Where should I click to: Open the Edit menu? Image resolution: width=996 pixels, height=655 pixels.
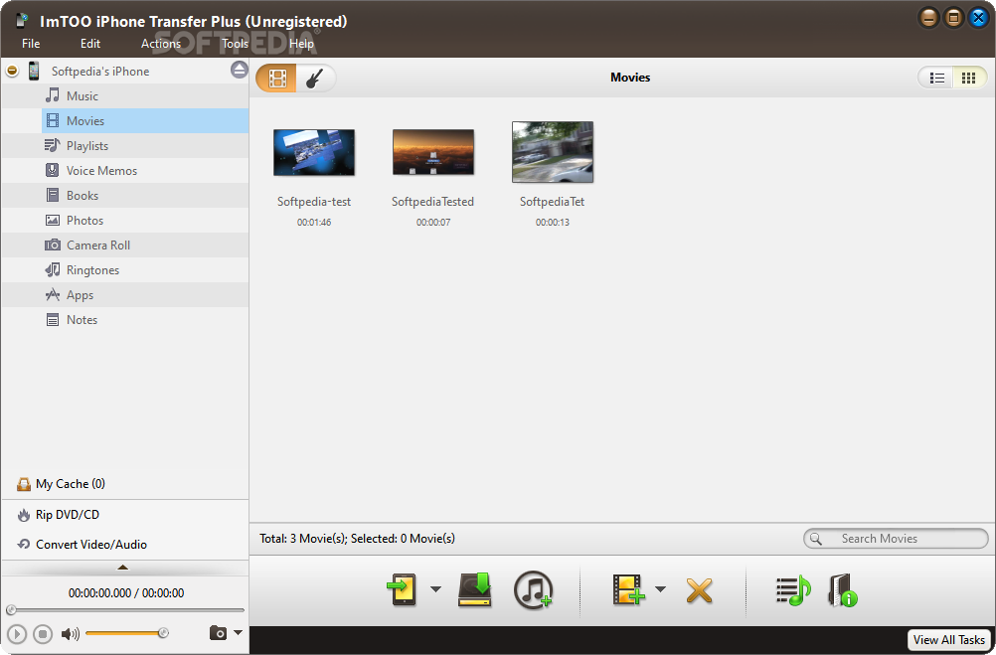click(90, 43)
